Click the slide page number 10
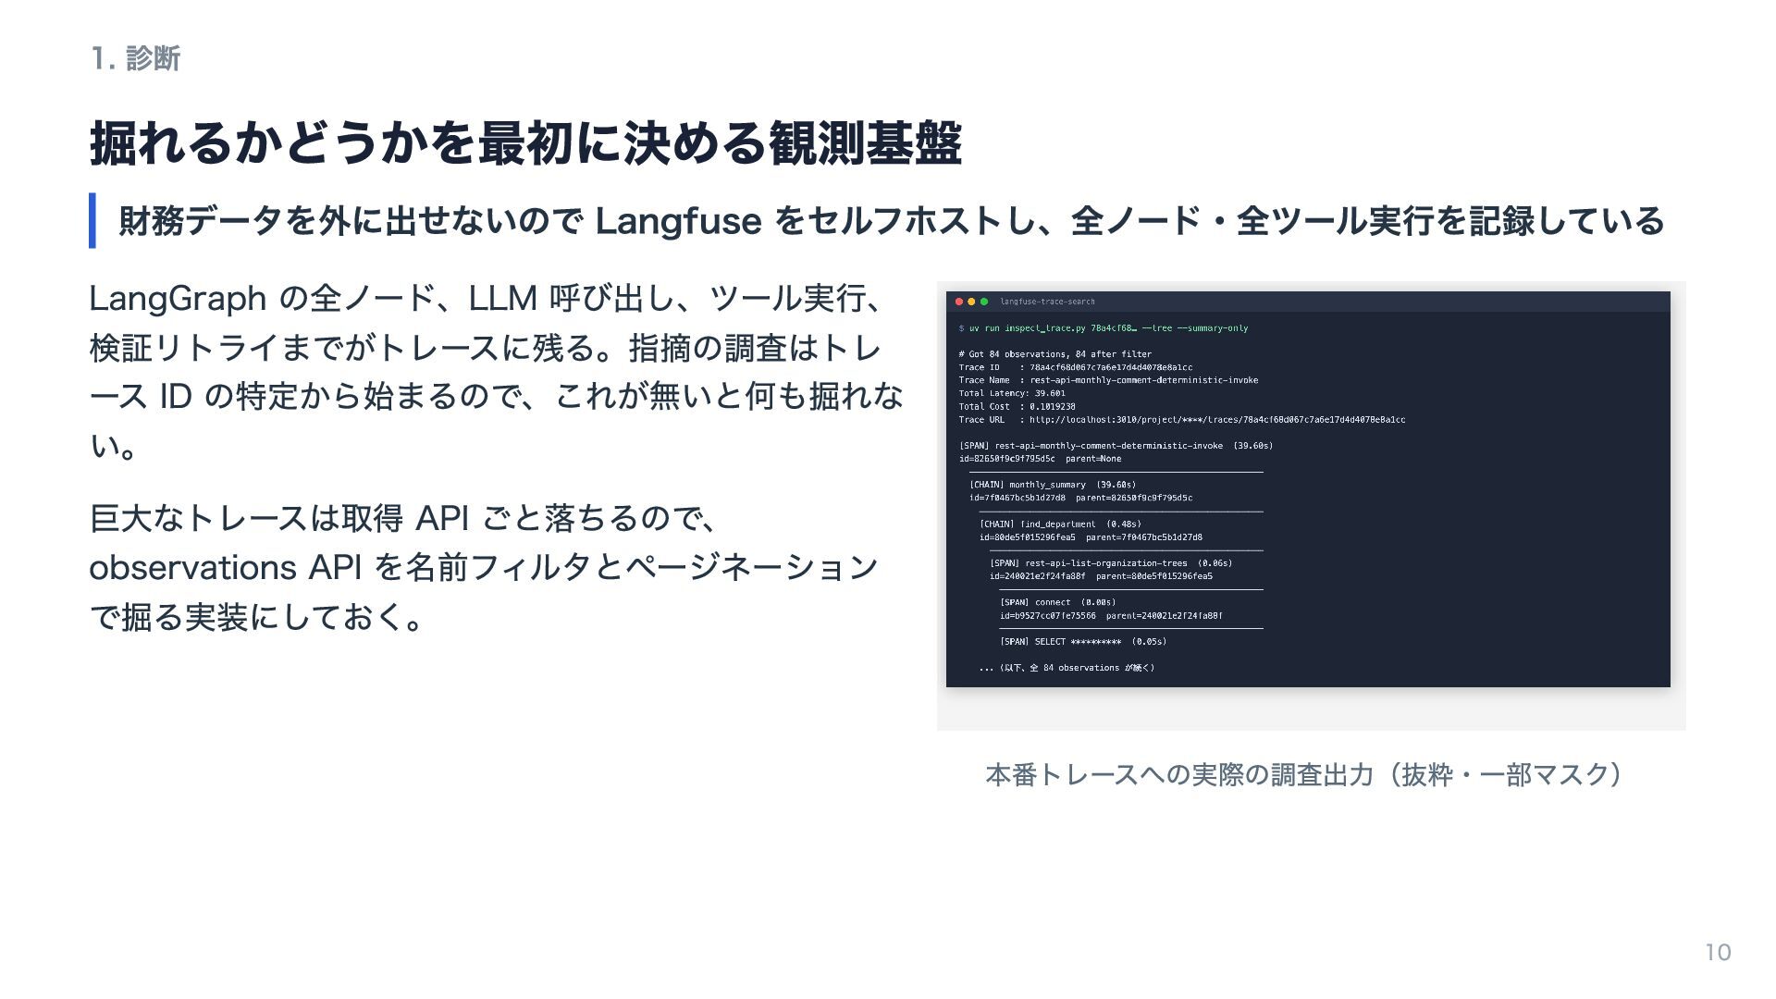 1718,953
